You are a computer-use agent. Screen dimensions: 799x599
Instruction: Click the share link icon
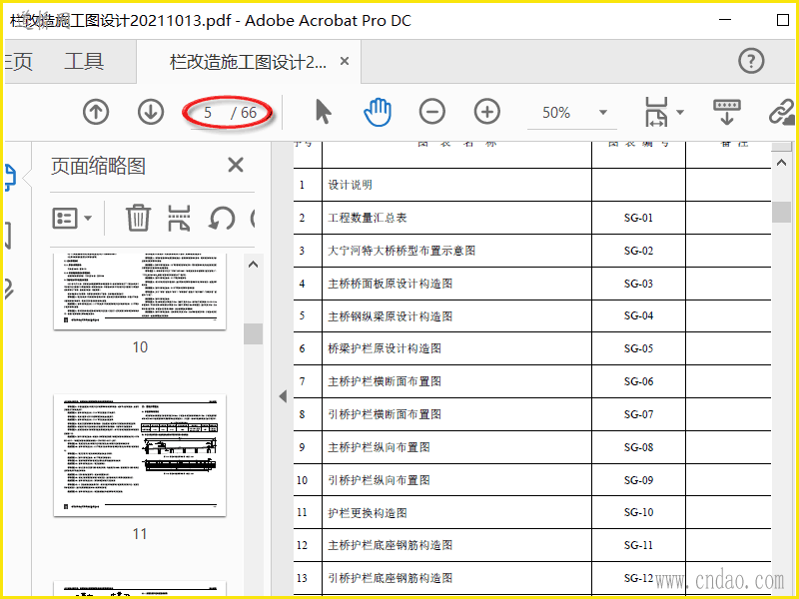tap(782, 112)
